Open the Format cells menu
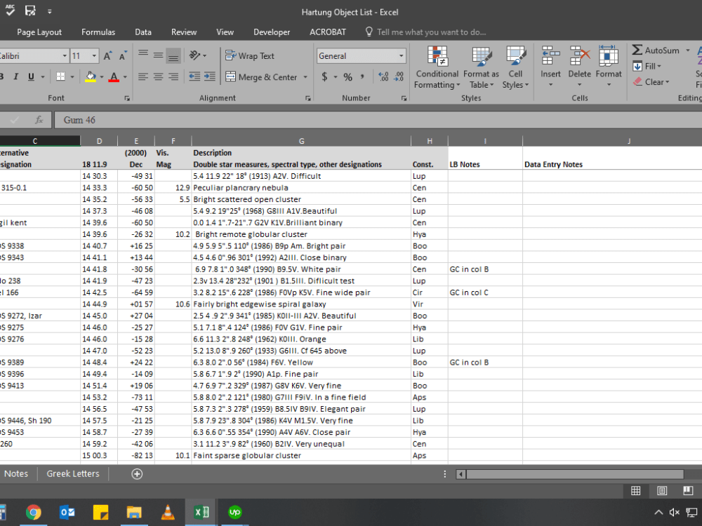Screen dimensions: 702x526 pos(609,66)
